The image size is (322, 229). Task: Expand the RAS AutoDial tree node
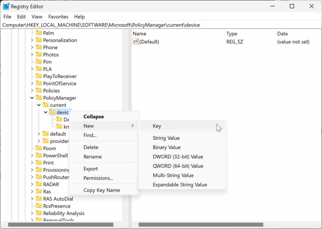click(x=32, y=198)
